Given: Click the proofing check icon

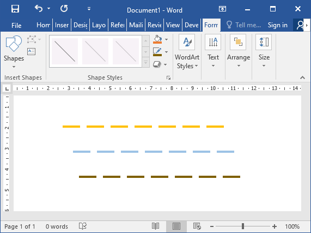Looking at the screenshot, I should tap(82, 226).
